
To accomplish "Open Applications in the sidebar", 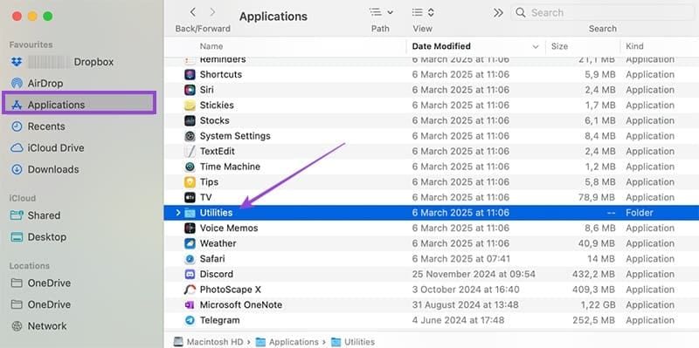I will pyautogui.click(x=80, y=105).
